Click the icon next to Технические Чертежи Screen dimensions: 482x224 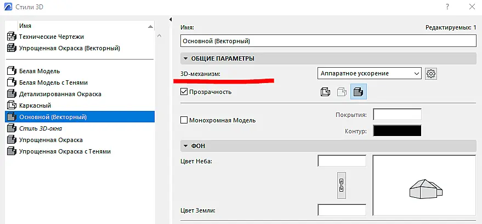point(12,37)
